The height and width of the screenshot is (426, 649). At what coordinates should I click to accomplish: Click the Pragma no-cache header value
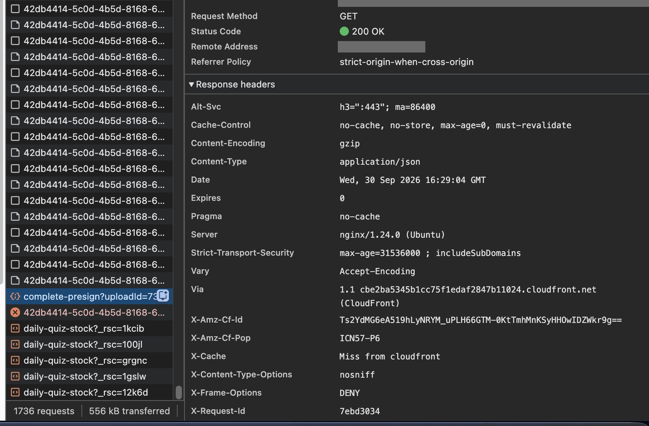tap(359, 216)
